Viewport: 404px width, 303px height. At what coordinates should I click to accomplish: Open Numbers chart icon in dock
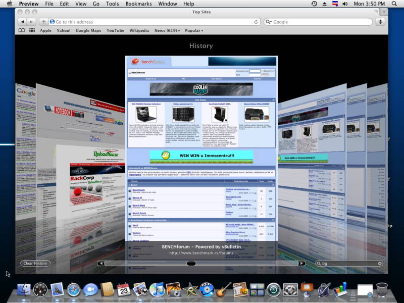click(x=340, y=289)
